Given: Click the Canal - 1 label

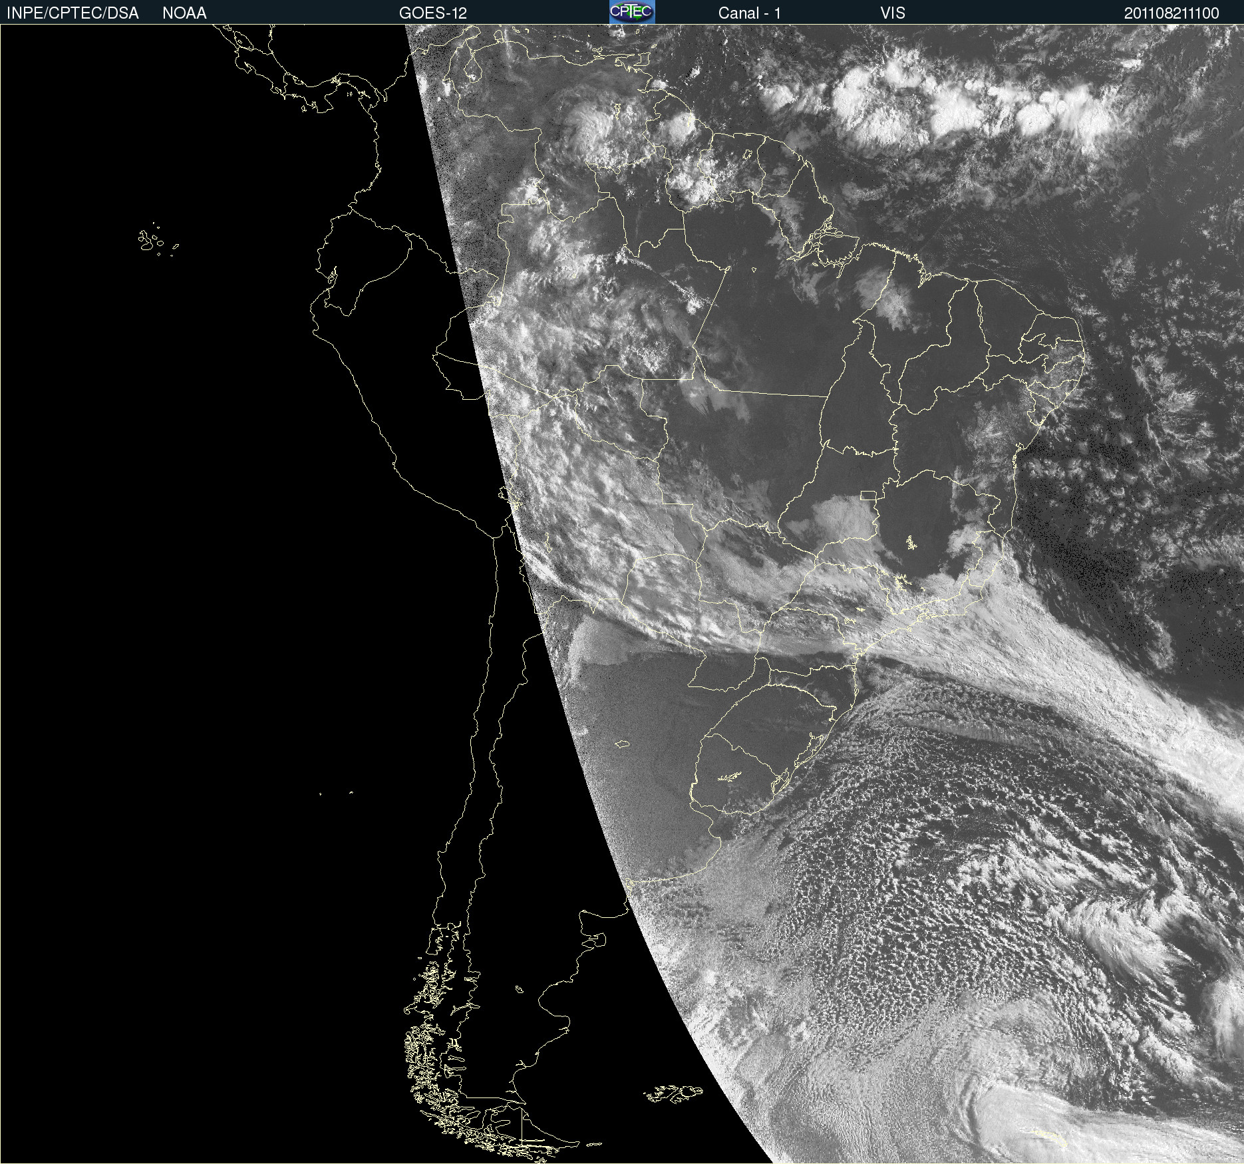Looking at the screenshot, I should [750, 13].
